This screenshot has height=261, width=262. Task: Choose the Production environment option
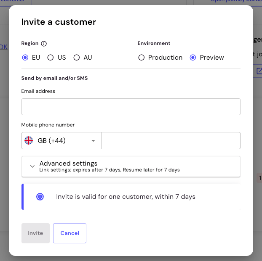click(x=142, y=58)
